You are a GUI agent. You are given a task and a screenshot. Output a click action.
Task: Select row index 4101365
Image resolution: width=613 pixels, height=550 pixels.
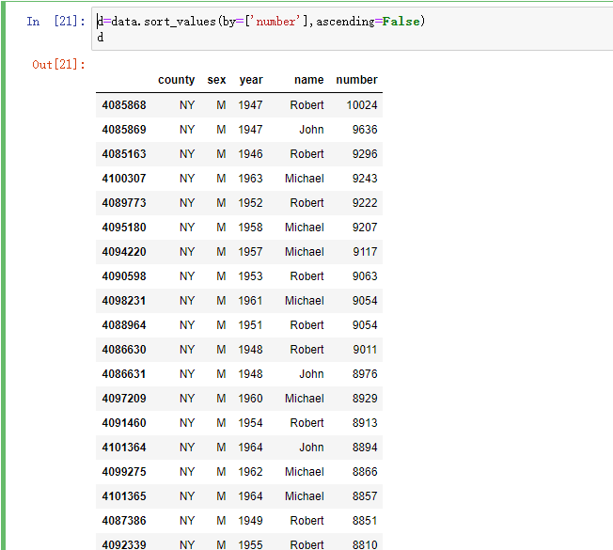point(124,496)
